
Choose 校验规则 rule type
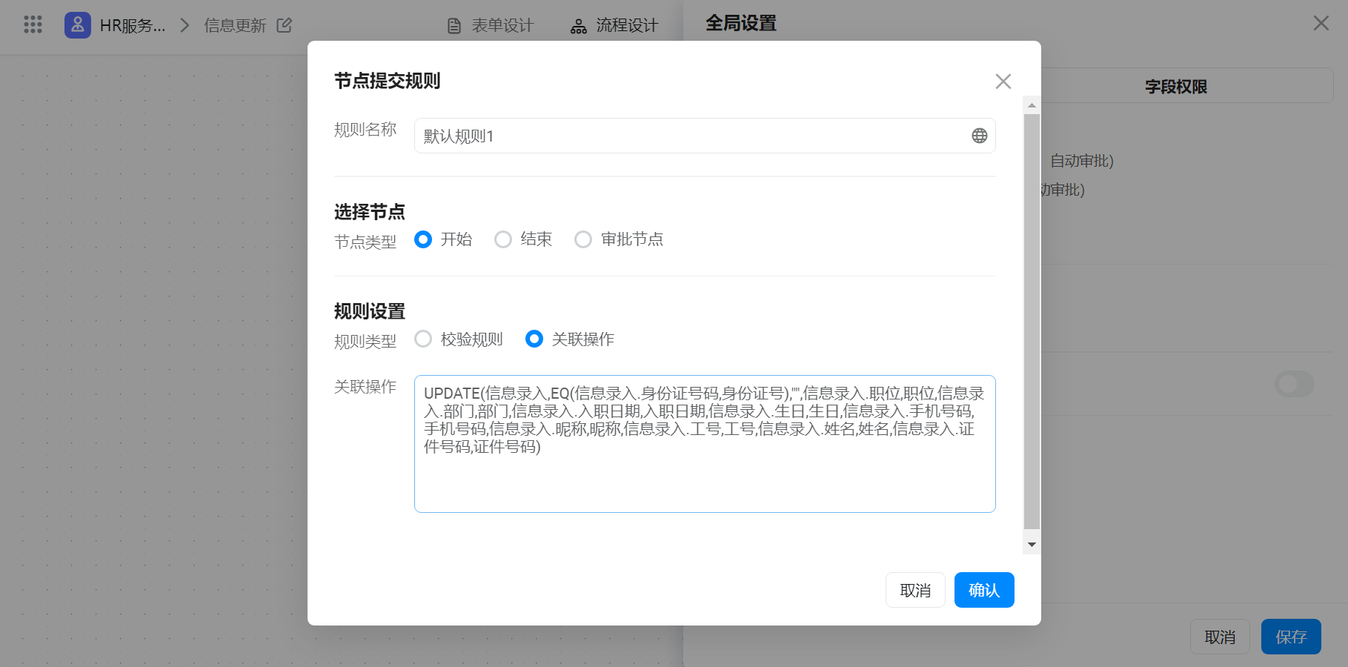tap(423, 339)
